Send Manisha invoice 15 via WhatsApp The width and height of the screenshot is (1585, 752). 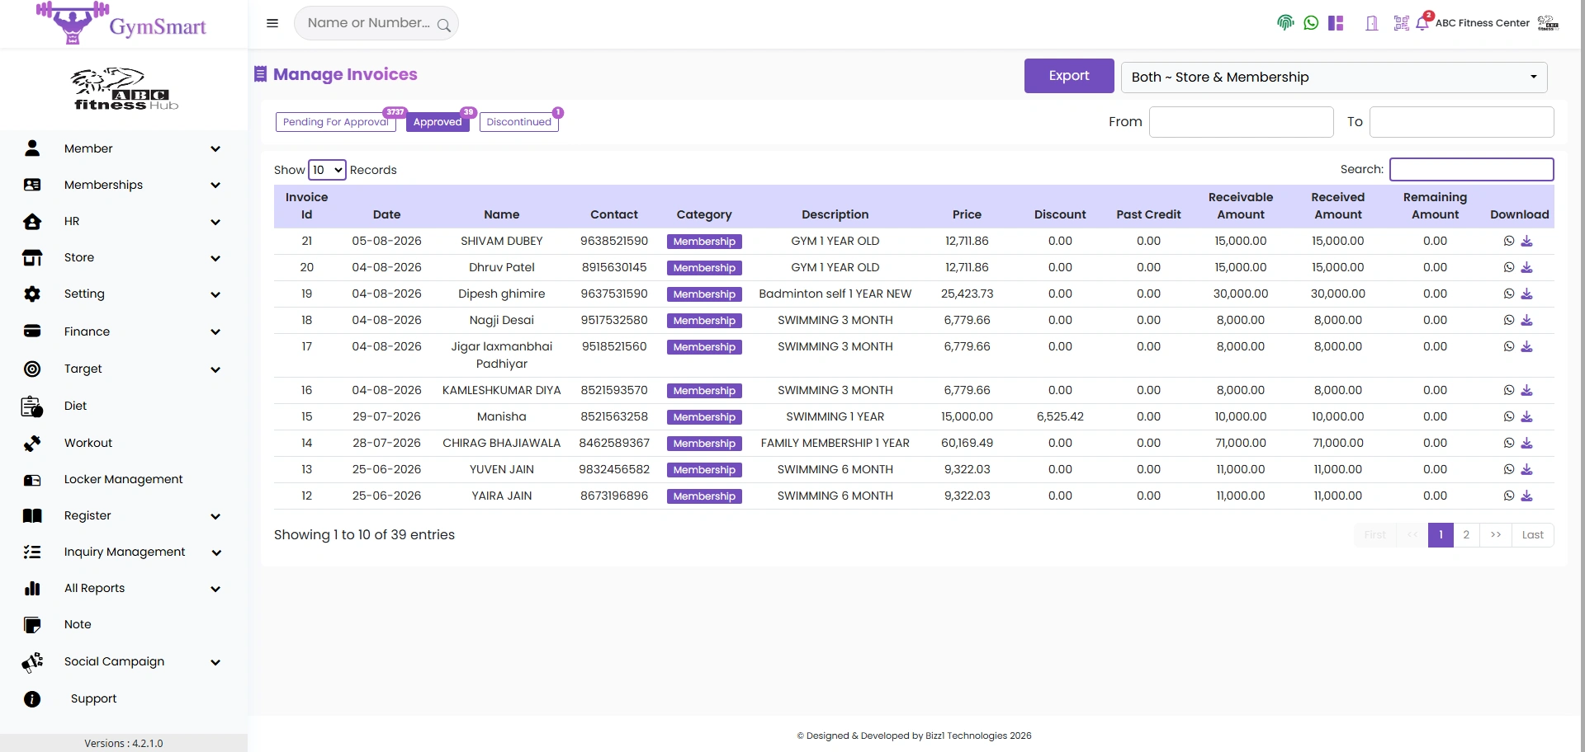(1509, 416)
